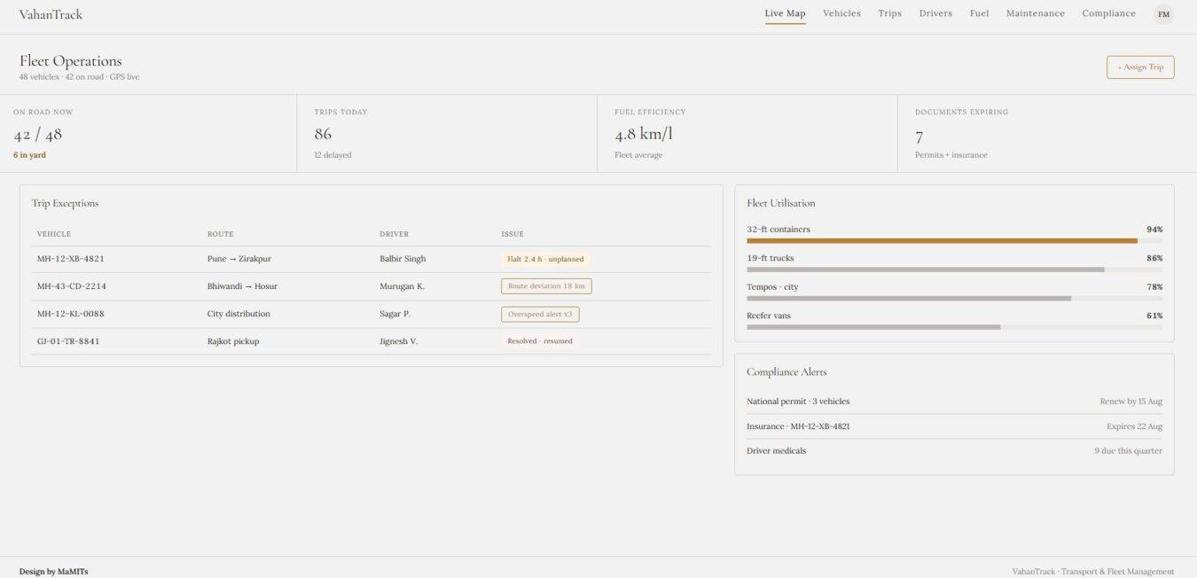Click the Resolved · resumed badge
1197x578 pixels.
(540, 341)
